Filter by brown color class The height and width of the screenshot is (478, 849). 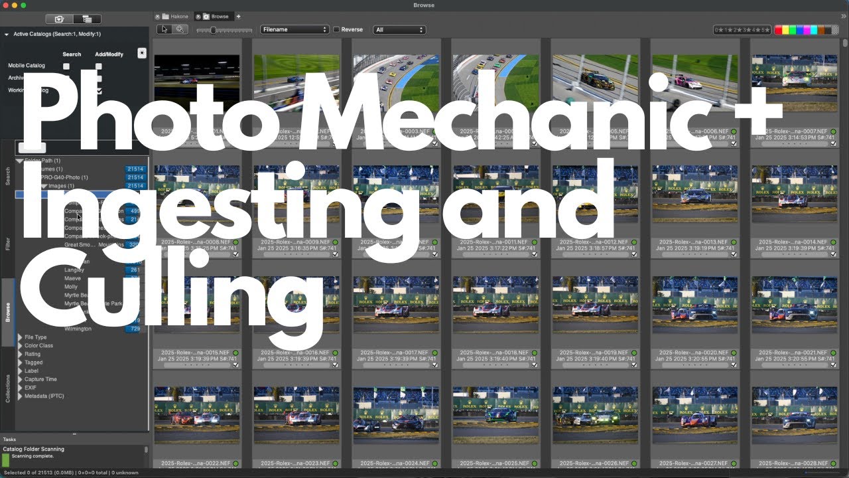[821, 30]
